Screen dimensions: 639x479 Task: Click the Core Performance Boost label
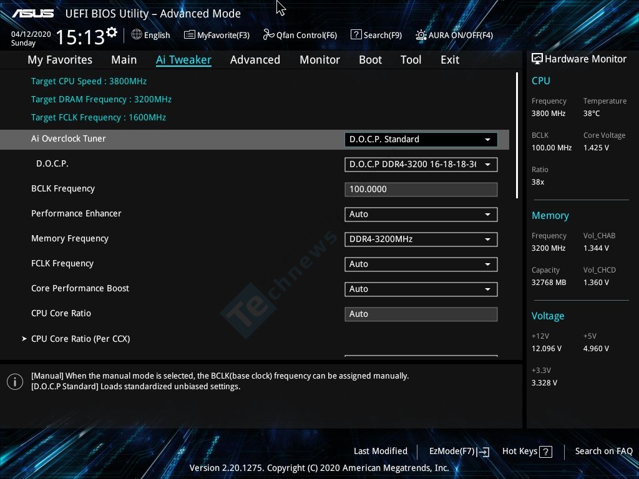pyautogui.click(x=80, y=288)
